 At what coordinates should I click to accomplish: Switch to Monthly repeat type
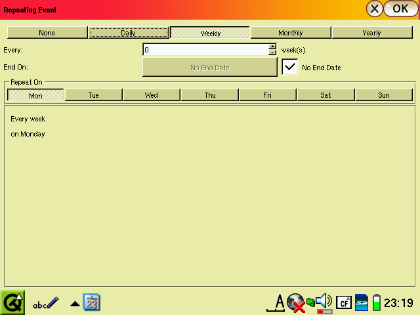291,33
